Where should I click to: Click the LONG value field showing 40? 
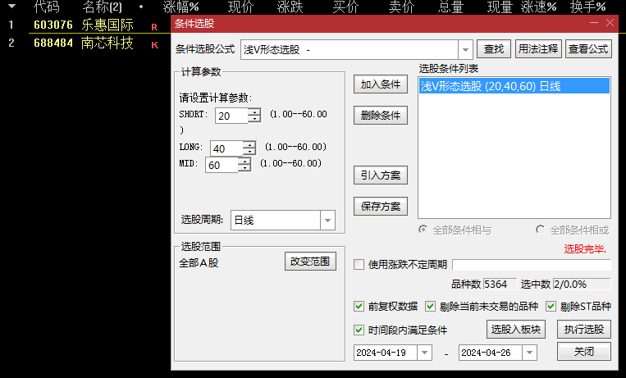tap(226, 148)
